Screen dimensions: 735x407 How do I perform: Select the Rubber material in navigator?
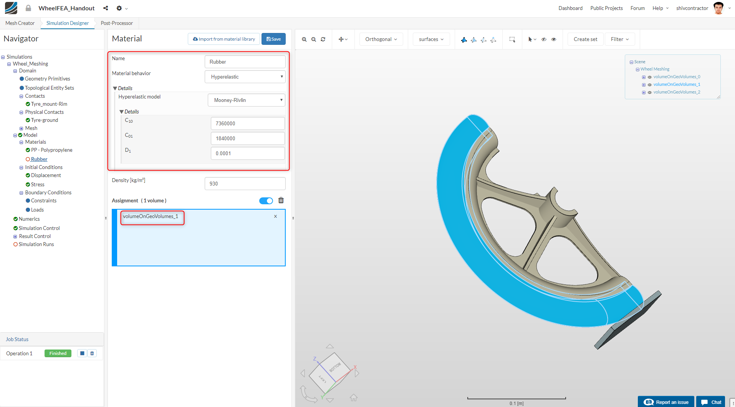point(39,159)
